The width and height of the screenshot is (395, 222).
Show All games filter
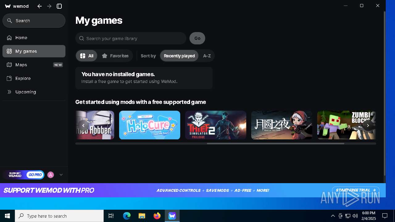click(x=87, y=56)
